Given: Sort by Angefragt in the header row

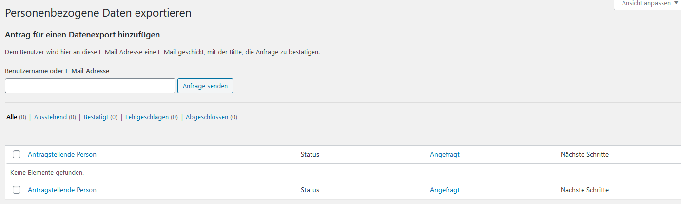Looking at the screenshot, I should [x=445, y=155].
